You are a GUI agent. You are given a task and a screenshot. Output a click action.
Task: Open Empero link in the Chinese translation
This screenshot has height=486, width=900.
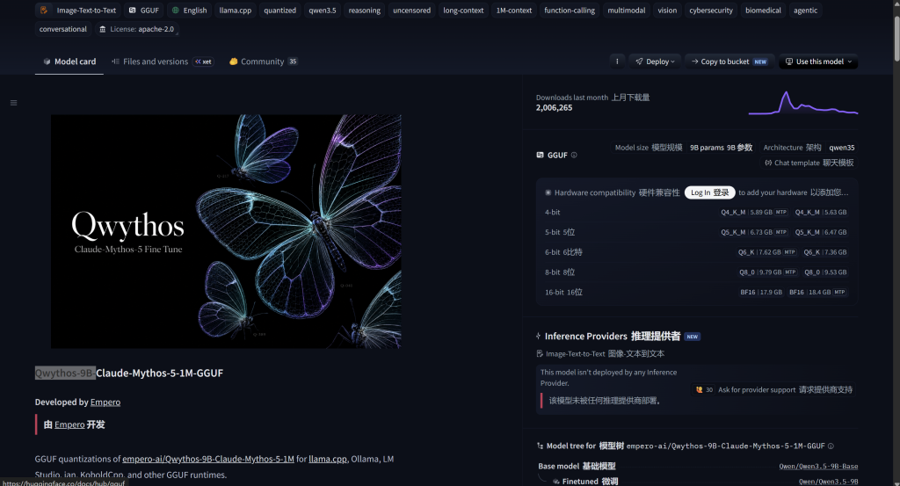coord(69,424)
